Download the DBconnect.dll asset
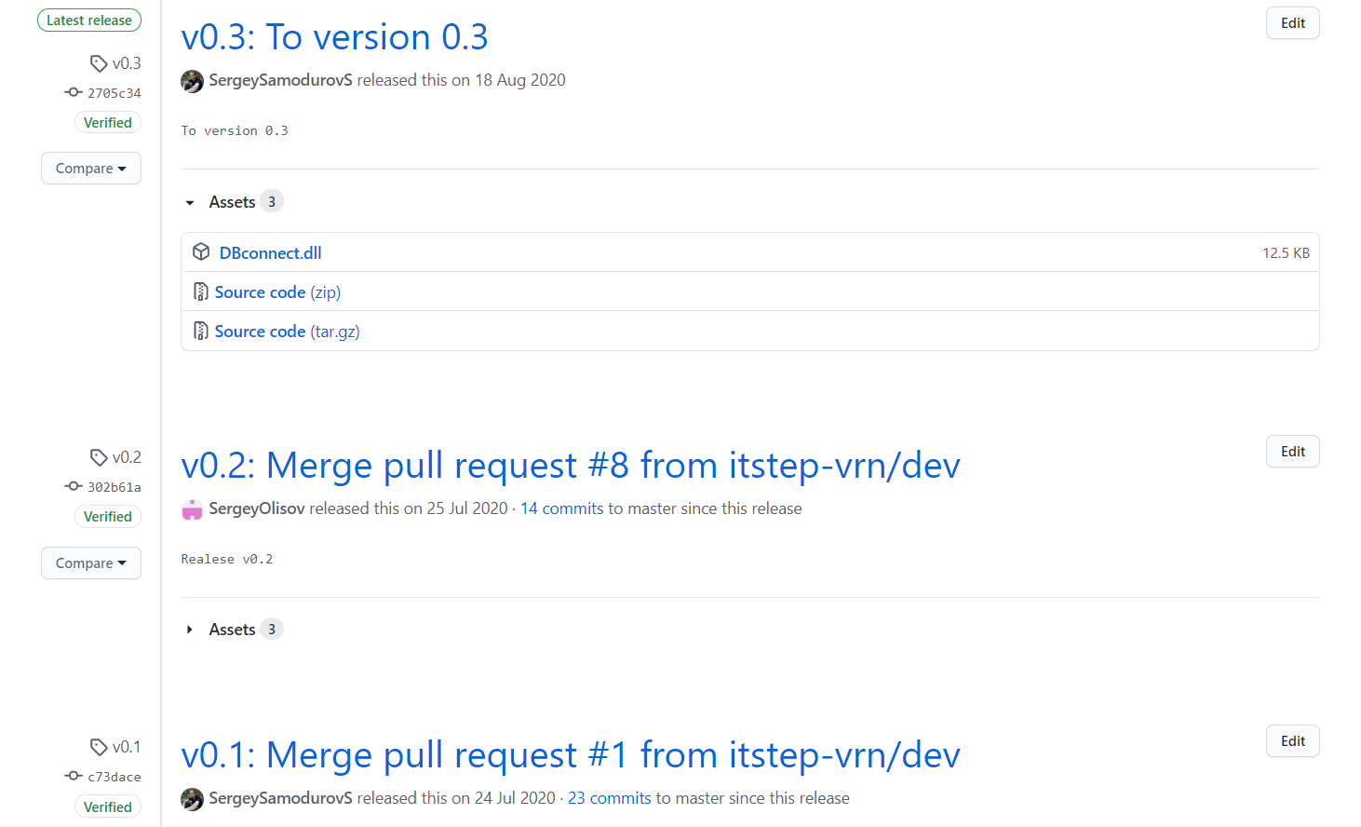Viewport: 1361px width, 827px height. (x=270, y=253)
